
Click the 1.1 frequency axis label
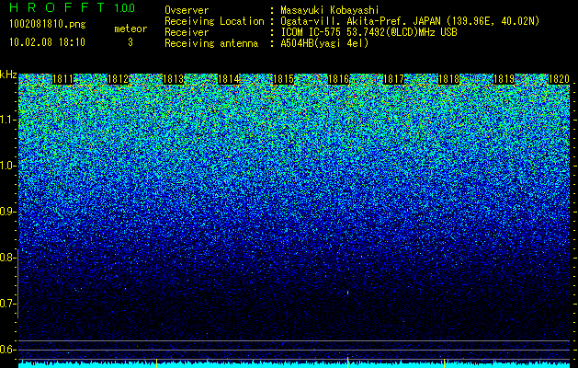tap(7, 120)
